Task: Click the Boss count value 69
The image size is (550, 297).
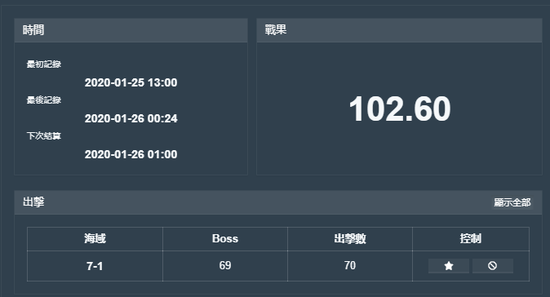Action: (x=225, y=265)
